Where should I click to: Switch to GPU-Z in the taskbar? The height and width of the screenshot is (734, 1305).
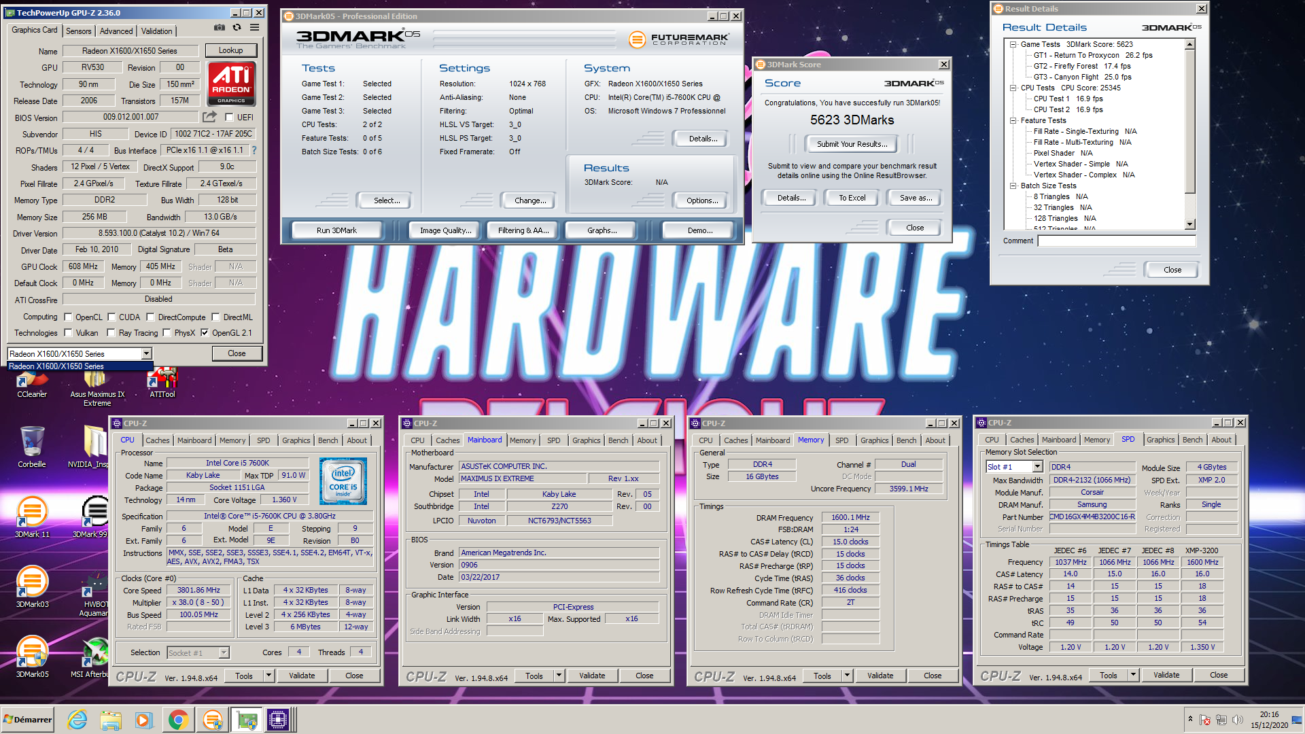pos(246,719)
